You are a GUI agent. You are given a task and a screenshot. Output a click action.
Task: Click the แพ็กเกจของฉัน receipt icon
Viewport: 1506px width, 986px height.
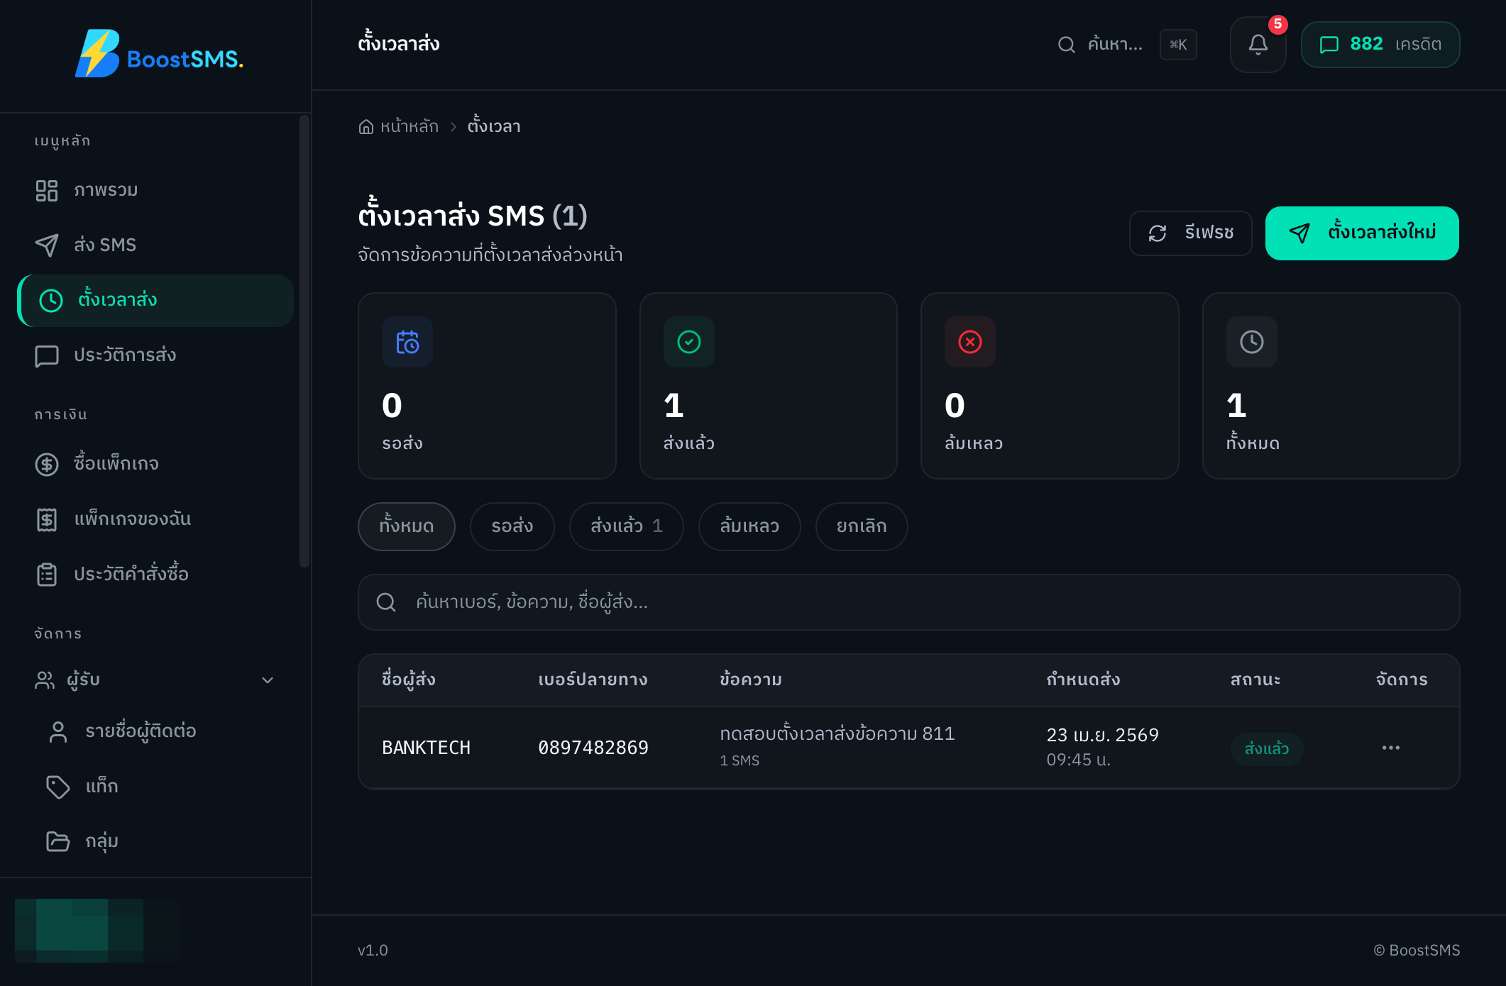coord(47,519)
